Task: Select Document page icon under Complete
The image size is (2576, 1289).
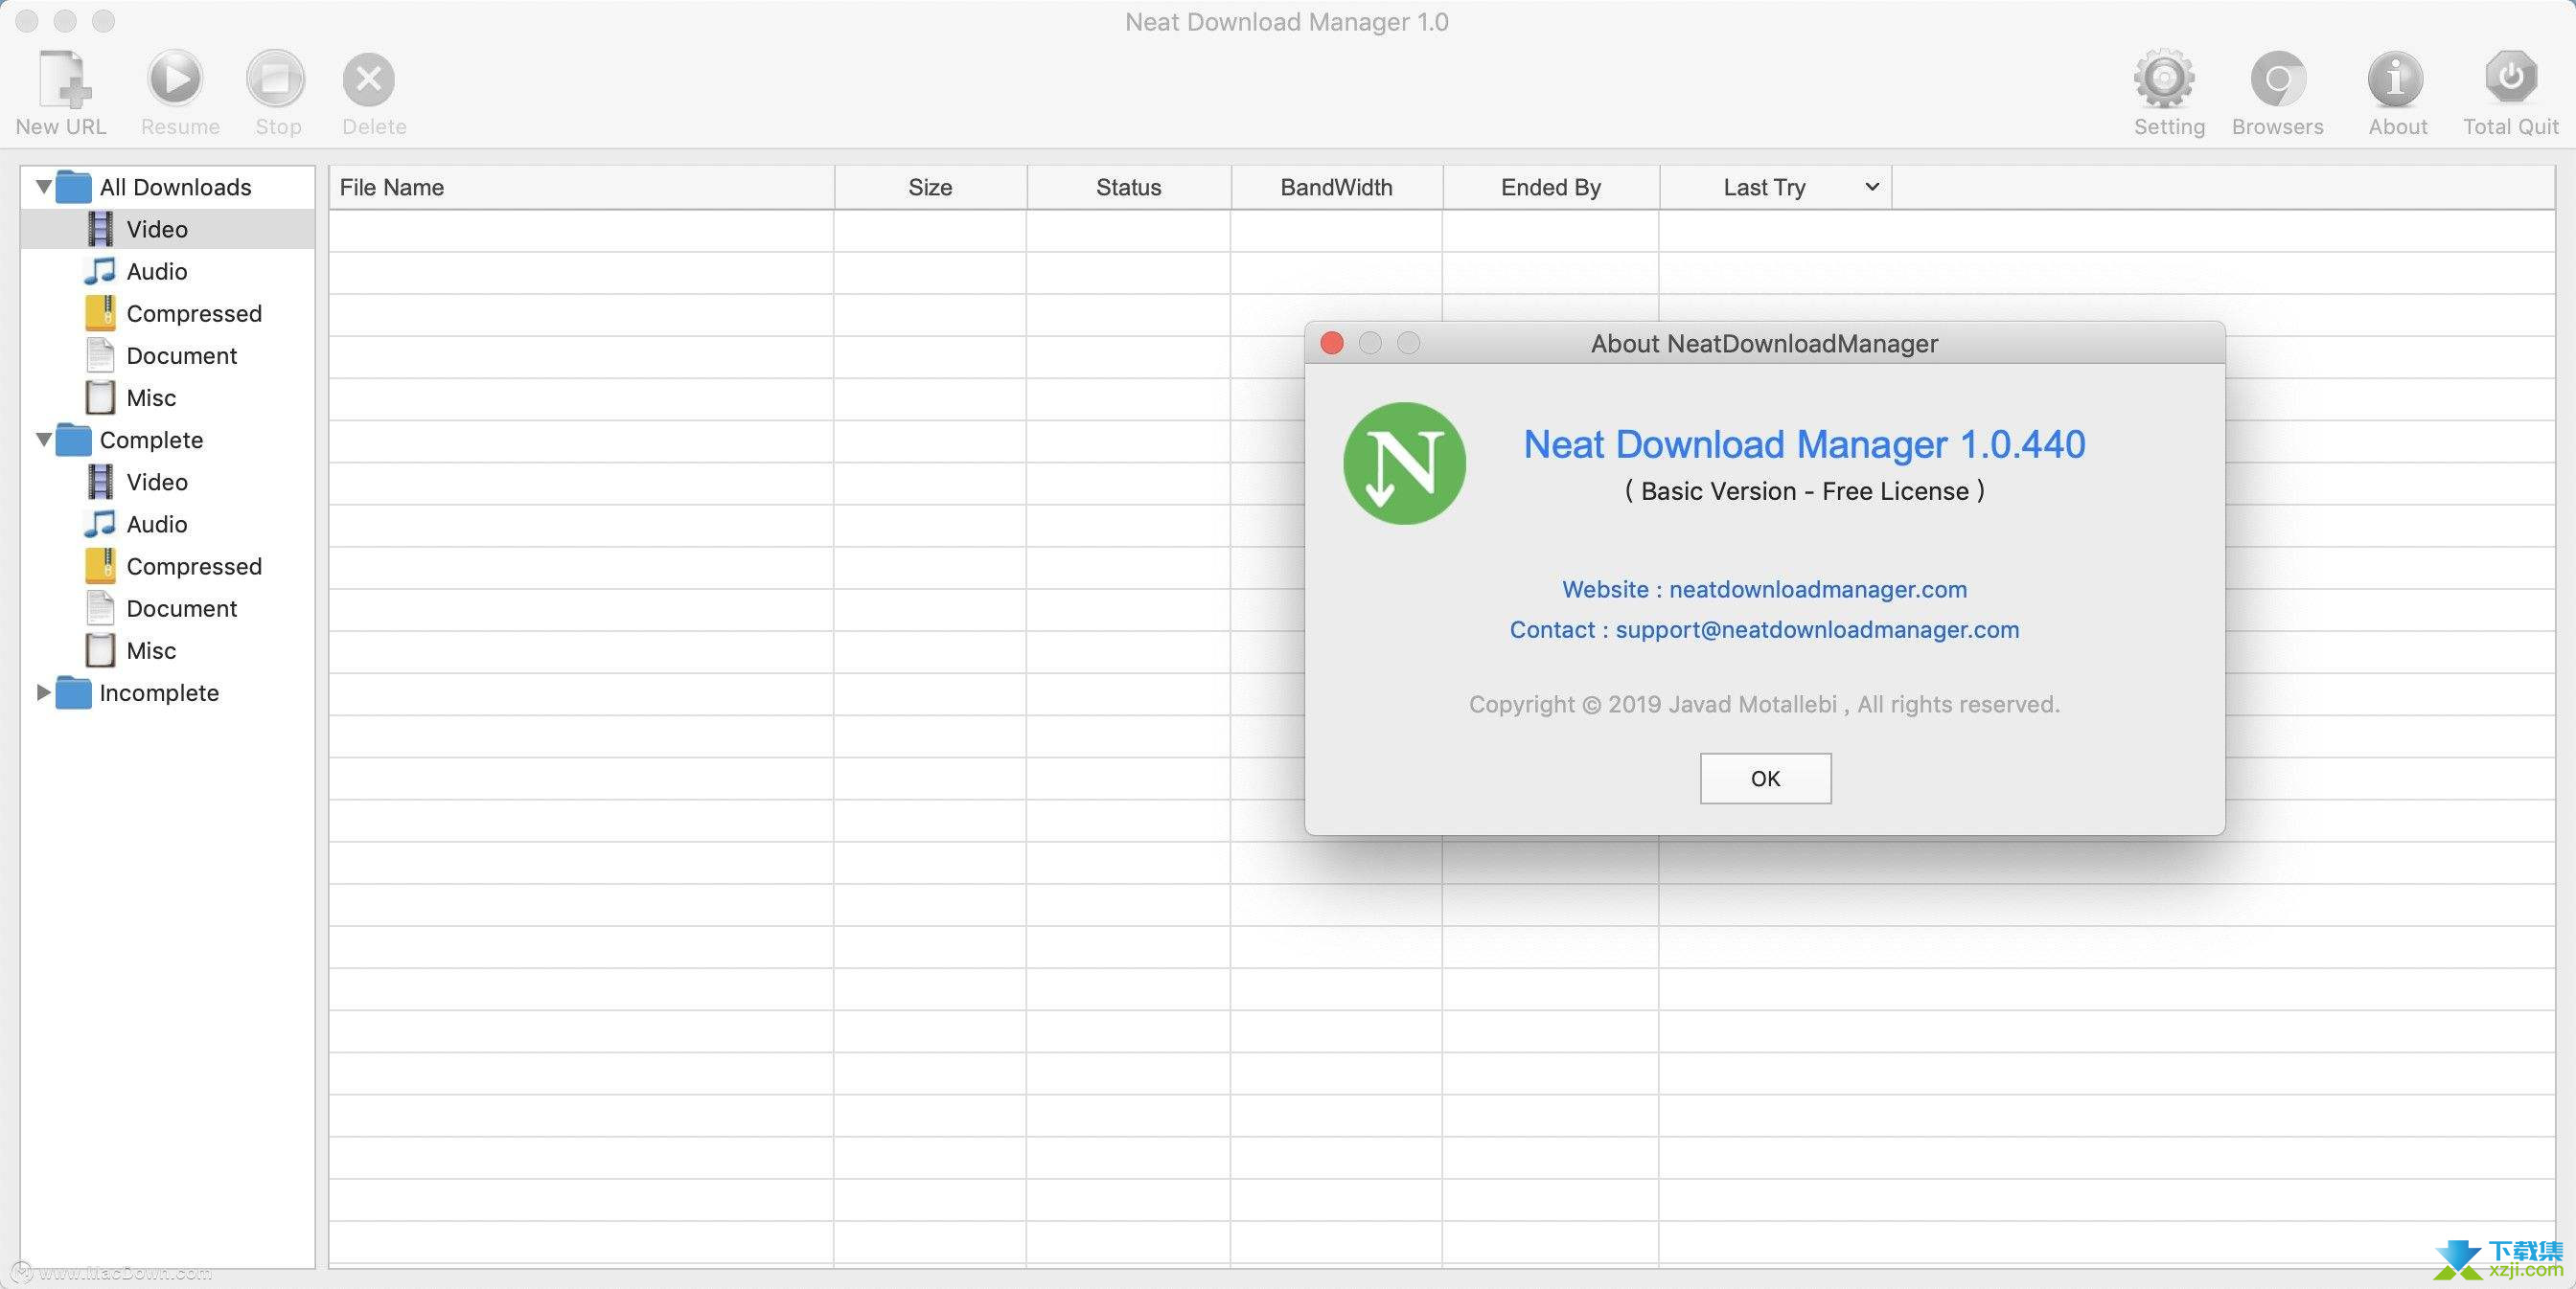Action: tap(100, 608)
